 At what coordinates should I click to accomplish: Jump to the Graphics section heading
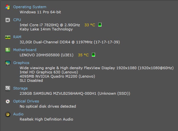click(x=21, y=63)
